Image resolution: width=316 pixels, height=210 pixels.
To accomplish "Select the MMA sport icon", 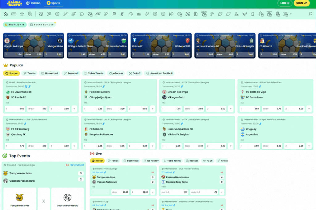I will pos(139,14).
